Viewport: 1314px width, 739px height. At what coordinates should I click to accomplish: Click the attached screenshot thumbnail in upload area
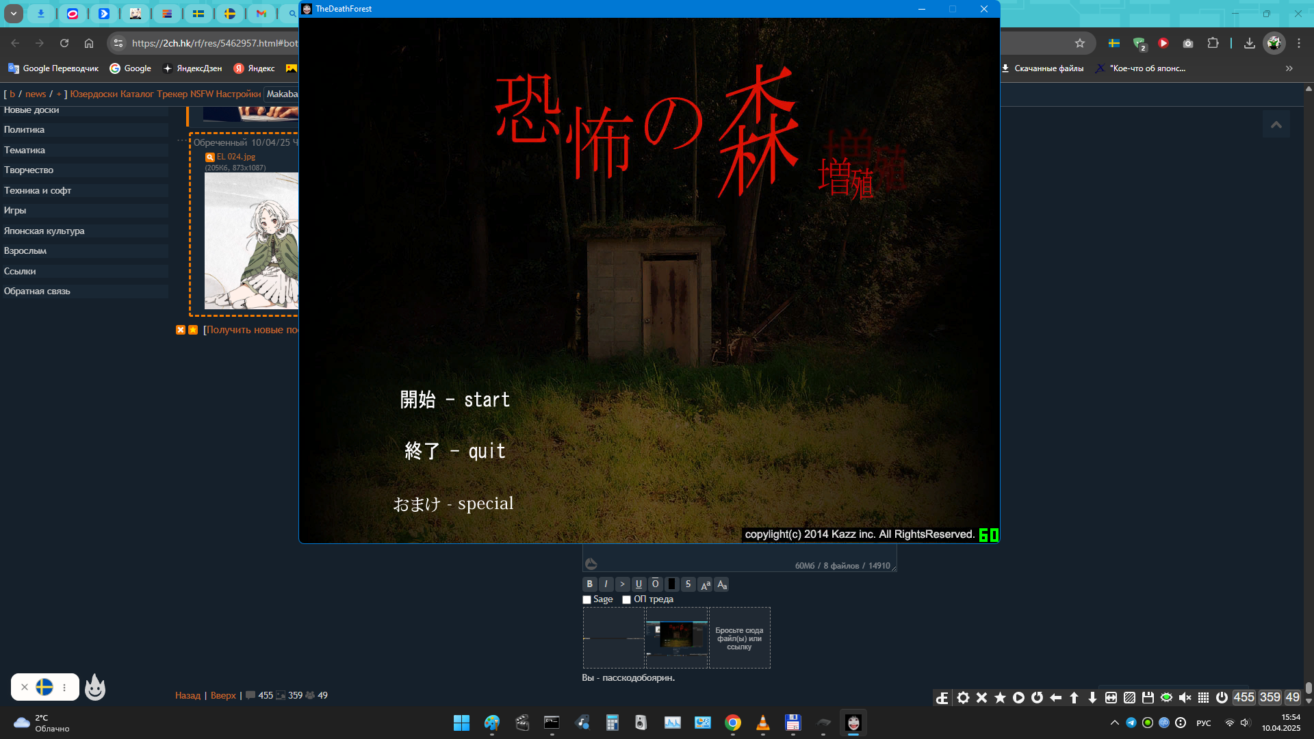click(x=676, y=638)
